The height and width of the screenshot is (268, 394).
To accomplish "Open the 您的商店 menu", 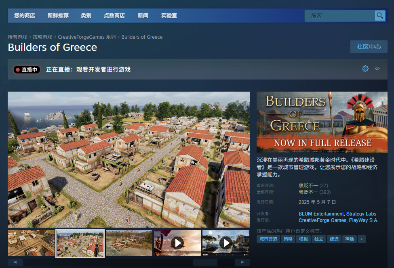I will pos(25,16).
